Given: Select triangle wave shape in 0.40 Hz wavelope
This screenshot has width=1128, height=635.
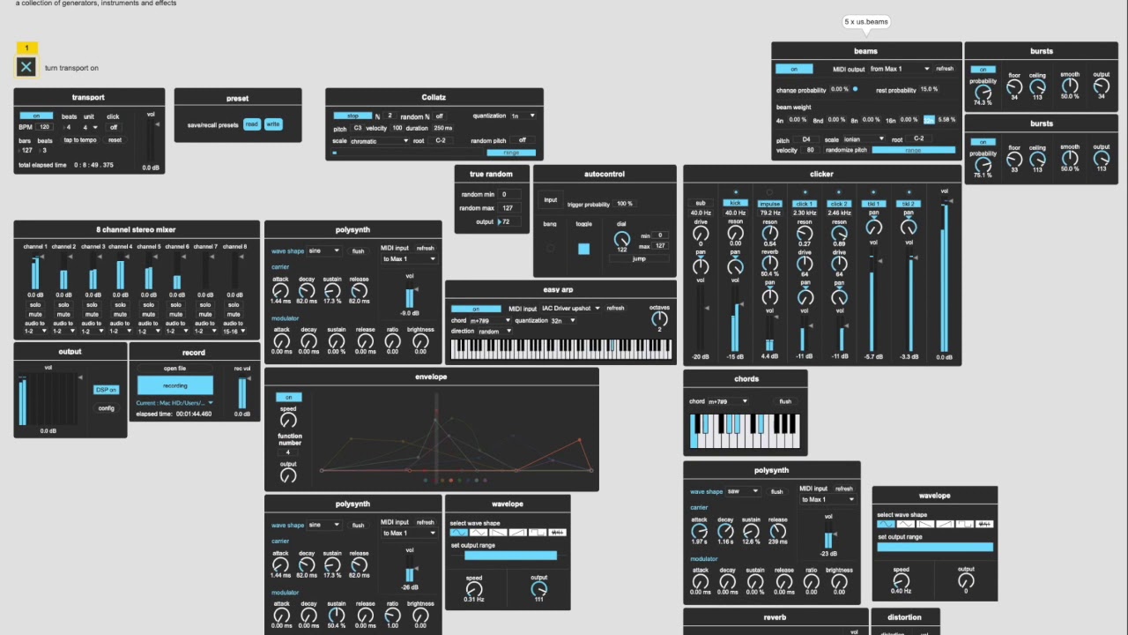Looking at the screenshot, I should click(906, 524).
